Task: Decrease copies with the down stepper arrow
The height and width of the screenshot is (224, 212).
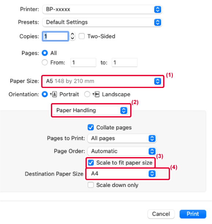Action: [72, 38]
